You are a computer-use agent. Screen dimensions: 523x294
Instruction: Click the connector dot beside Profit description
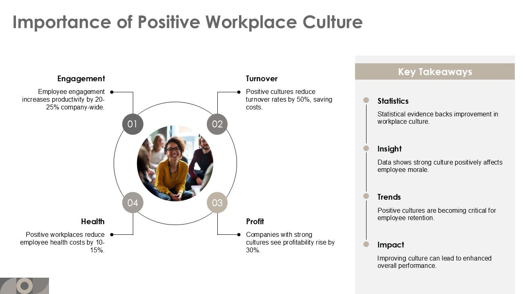pyautogui.click(x=239, y=235)
